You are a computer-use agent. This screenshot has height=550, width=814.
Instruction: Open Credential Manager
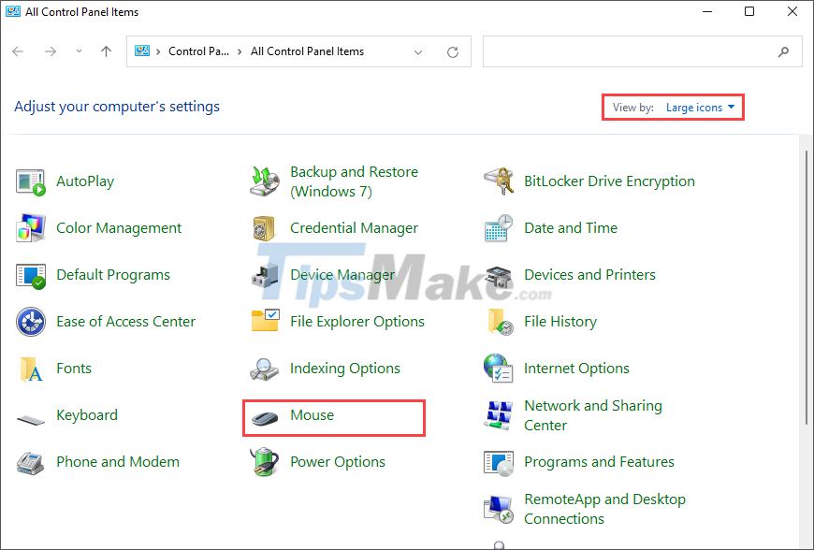[x=356, y=227]
